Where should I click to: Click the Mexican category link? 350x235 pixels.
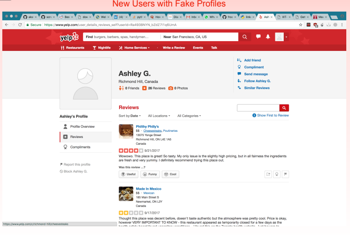[149, 193]
